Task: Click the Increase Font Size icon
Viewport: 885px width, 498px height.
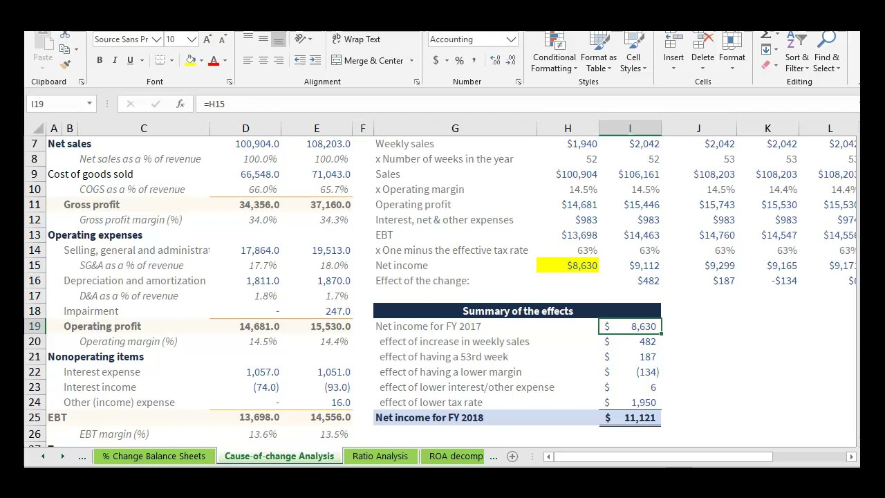Action: 207,39
